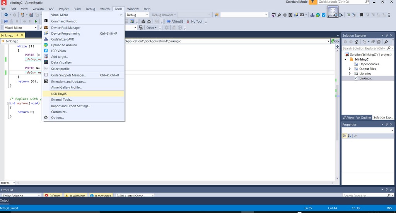Click the Device Programming lightning toolbar icon

296,15
